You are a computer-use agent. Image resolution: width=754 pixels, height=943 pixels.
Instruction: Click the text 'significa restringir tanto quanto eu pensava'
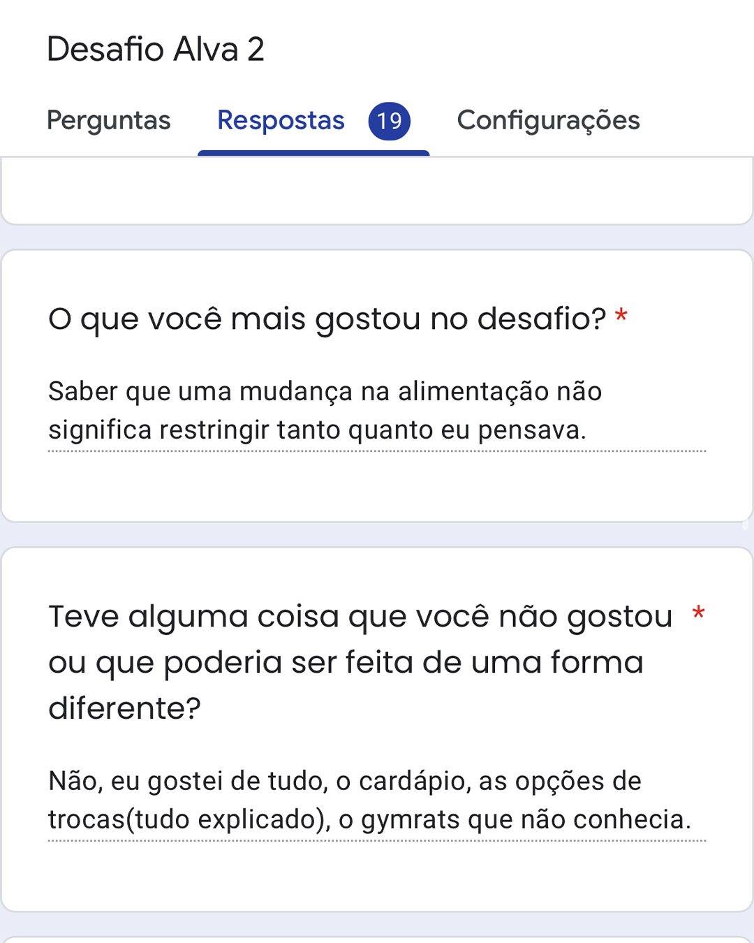tap(317, 430)
